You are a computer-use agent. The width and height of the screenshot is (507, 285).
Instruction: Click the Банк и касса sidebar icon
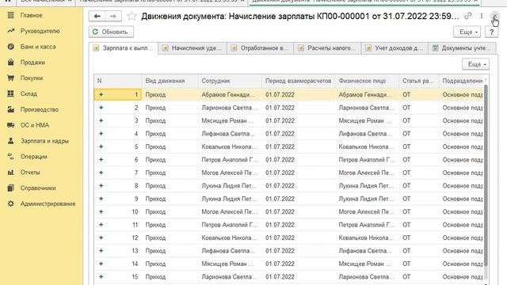coord(10,47)
